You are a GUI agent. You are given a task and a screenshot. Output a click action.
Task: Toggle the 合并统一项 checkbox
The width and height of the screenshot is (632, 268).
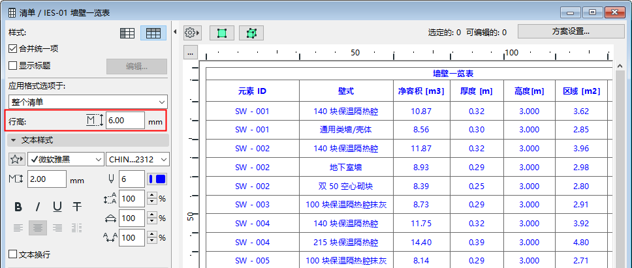[x=13, y=49]
